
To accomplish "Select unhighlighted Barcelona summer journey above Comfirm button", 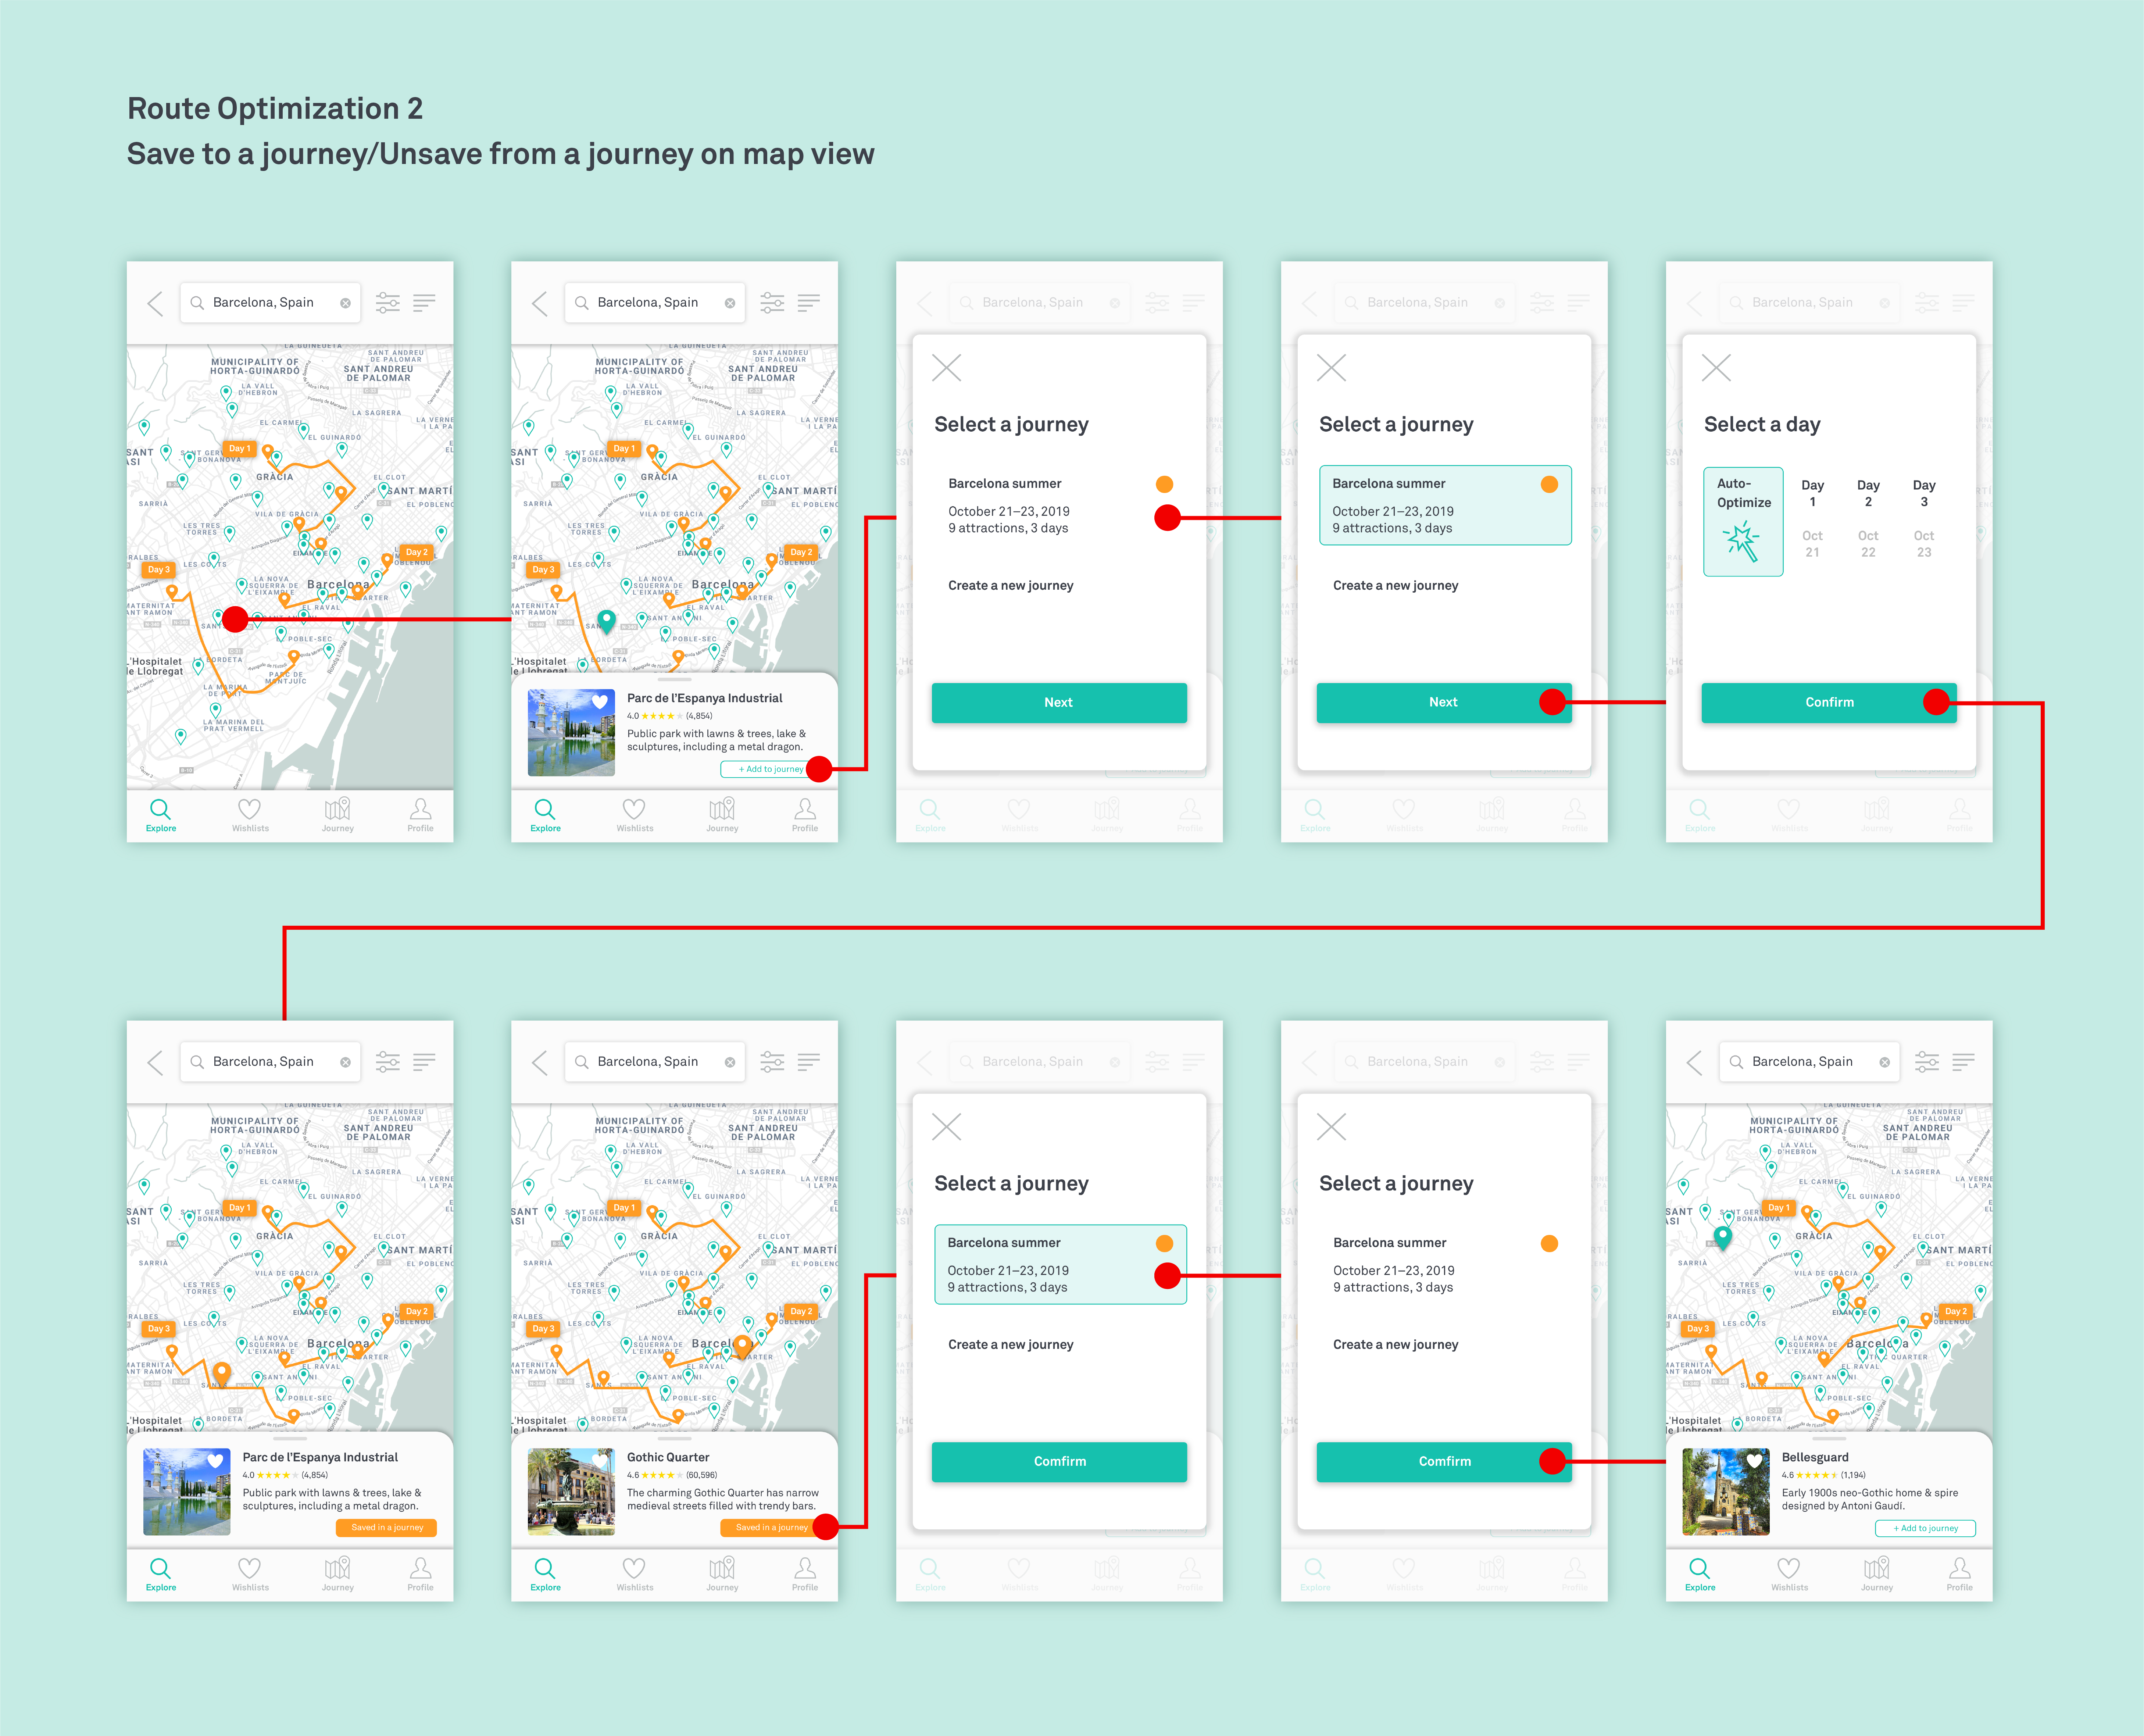I will click(1445, 1264).
